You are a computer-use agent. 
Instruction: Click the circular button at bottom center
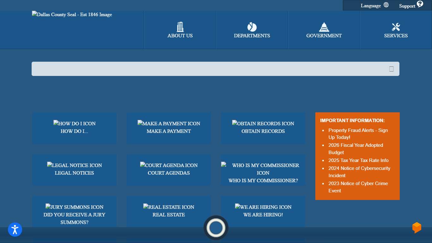coord(216,228)
